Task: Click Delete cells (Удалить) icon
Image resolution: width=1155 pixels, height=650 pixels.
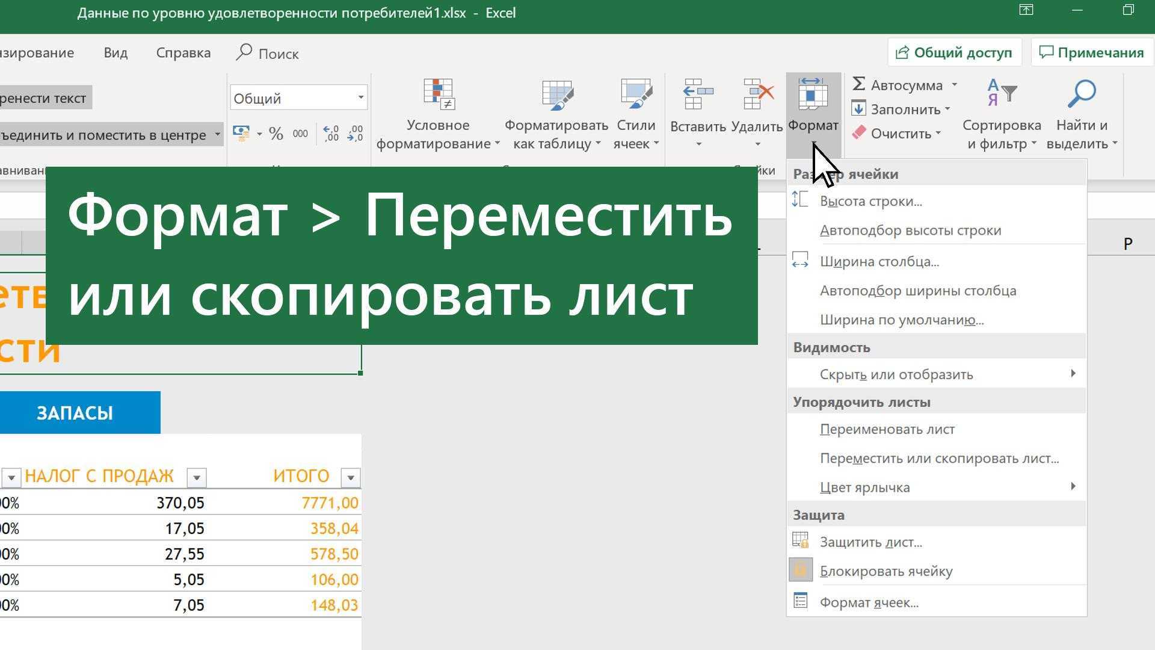Action: point(757,94)
